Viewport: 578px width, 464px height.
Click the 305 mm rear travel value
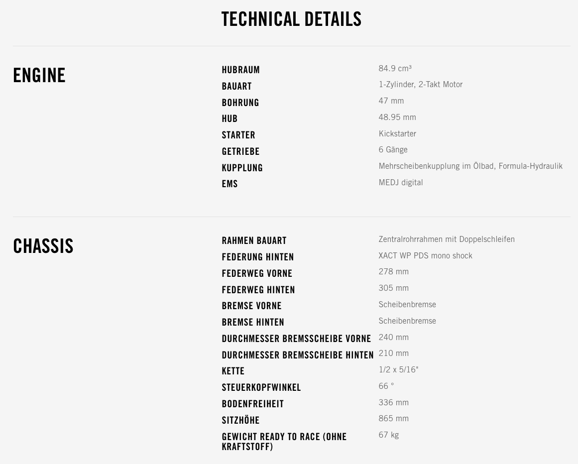(393, 288)
